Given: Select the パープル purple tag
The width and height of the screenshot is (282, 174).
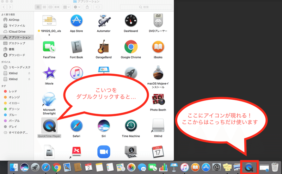Looking at the screenshot, I should click(17, 121).
